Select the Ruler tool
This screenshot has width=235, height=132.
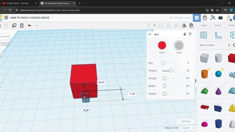point(218,35)
